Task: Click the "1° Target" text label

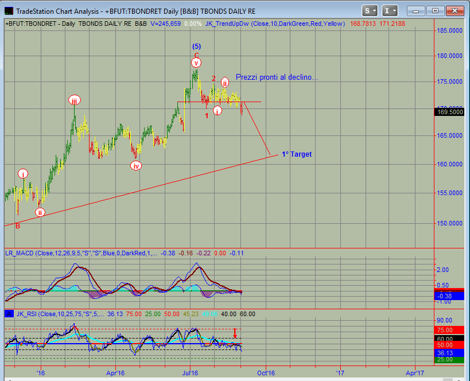Action: point(297,154)
